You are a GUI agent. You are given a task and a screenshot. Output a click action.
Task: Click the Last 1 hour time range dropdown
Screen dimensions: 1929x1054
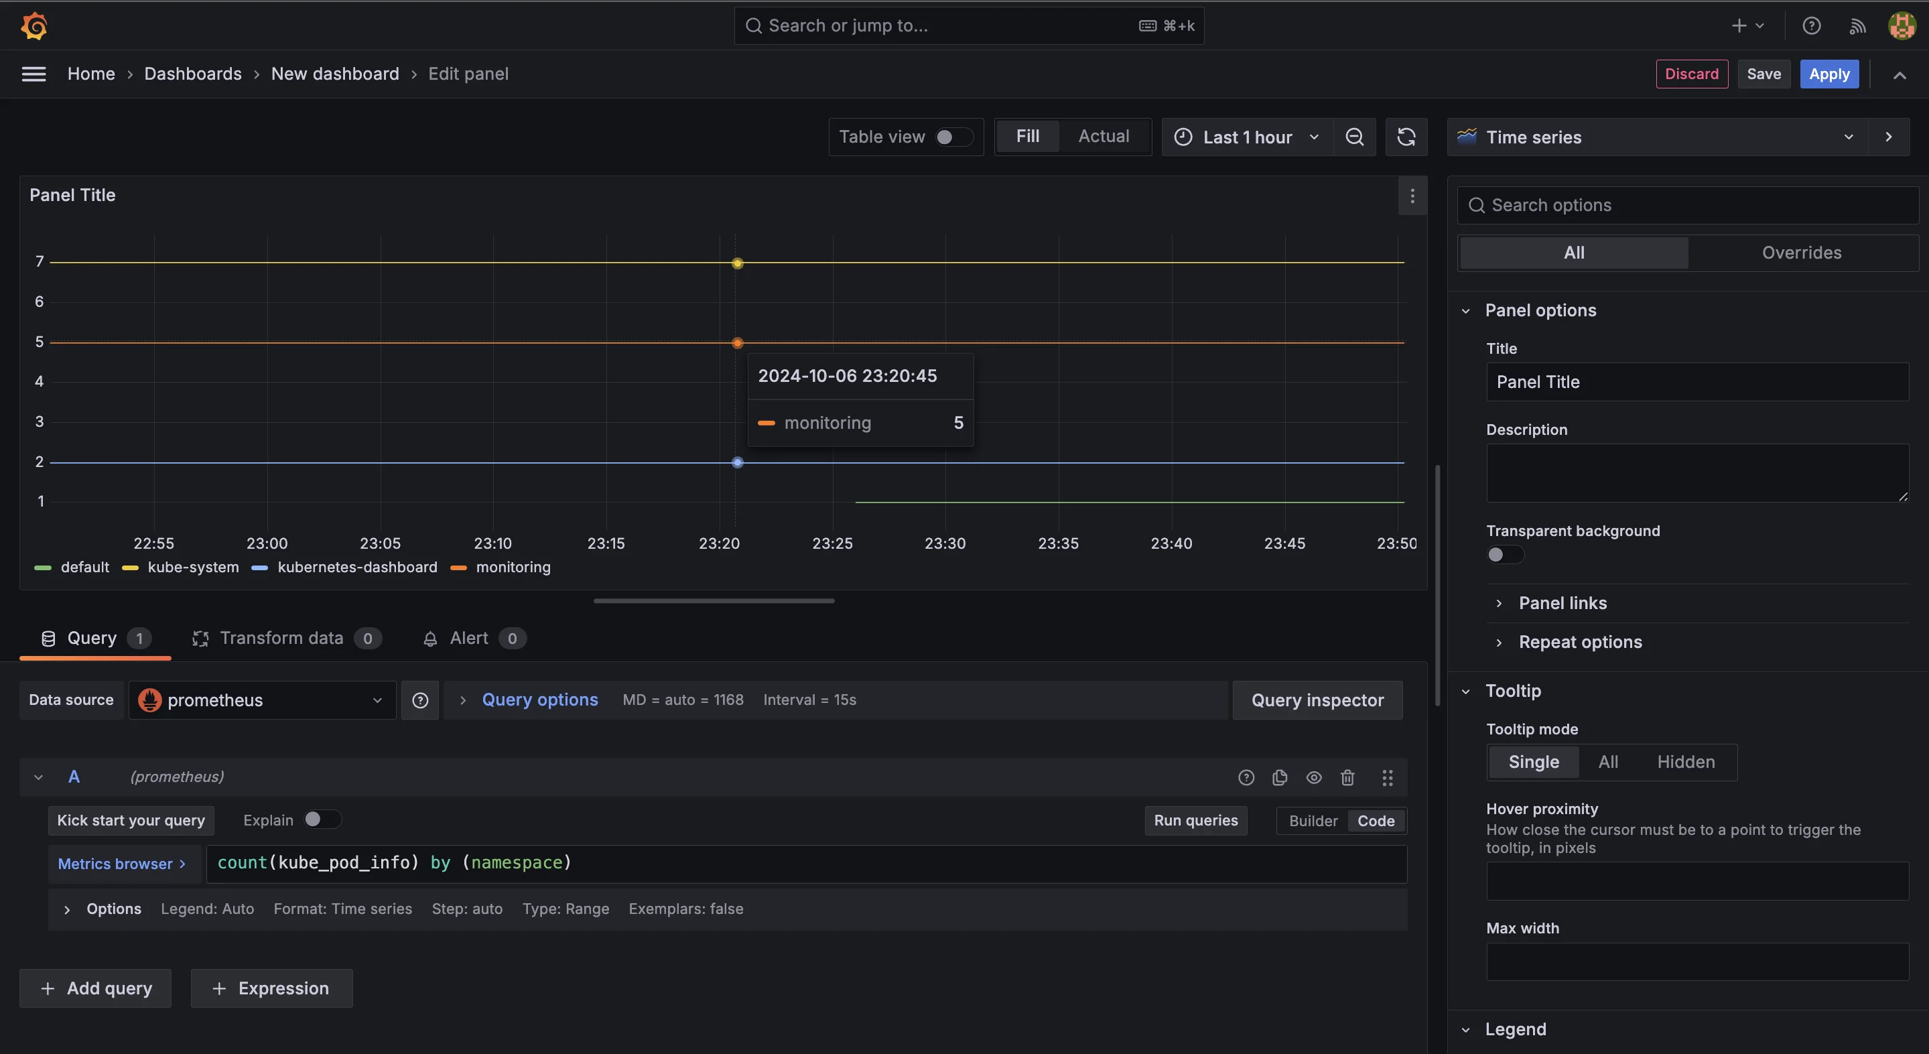[1246, 136]
